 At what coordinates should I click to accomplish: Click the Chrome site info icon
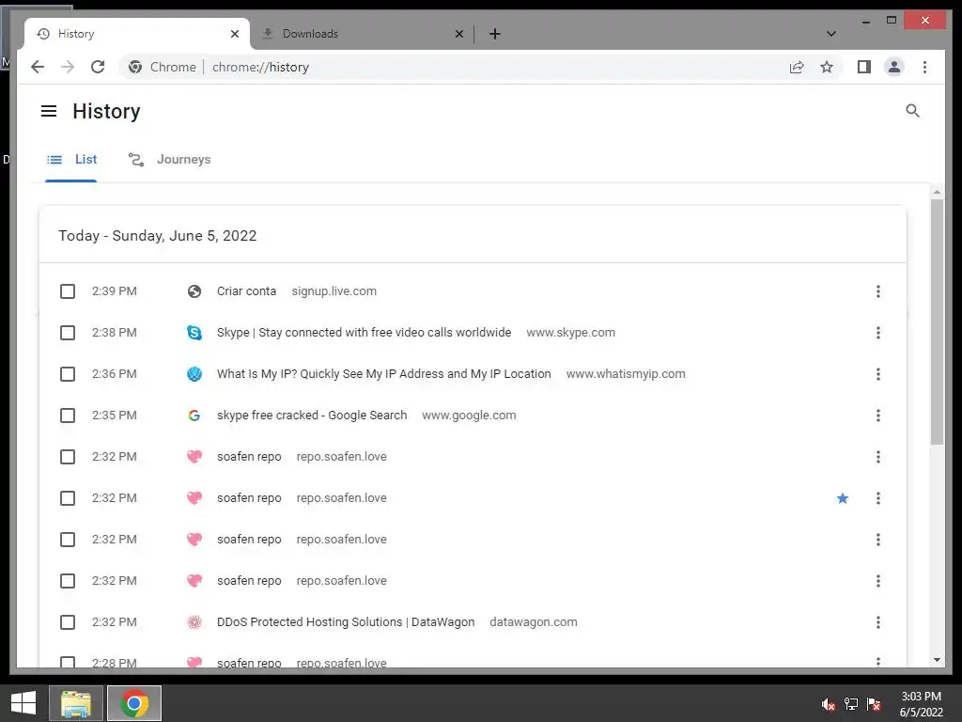click(135, 67)
